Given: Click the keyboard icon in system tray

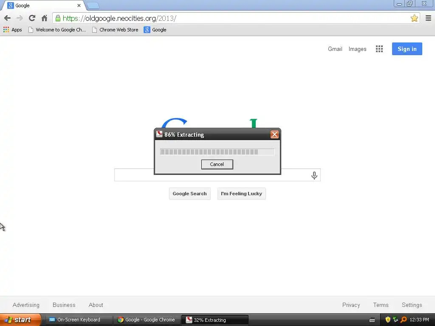Looking at the screenshot, I should click(372, 320).
